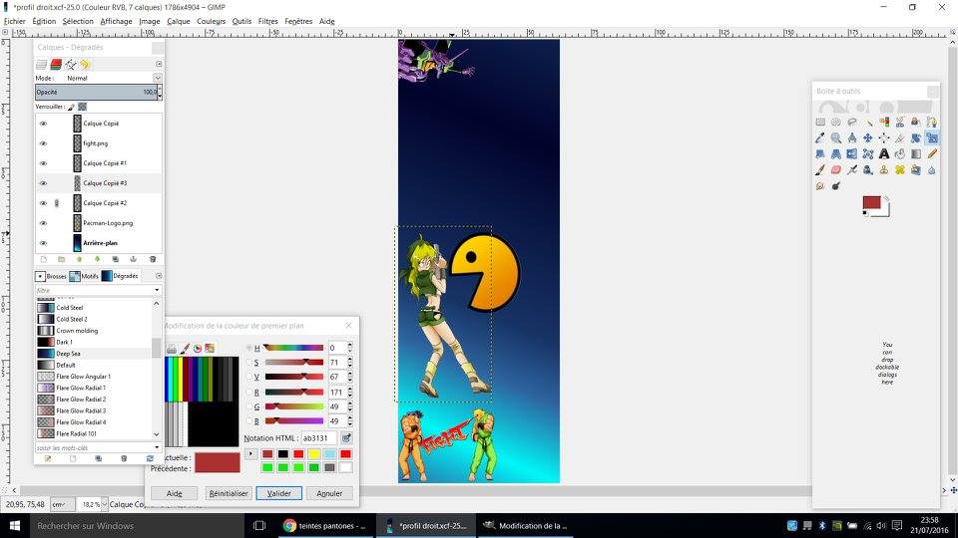Select the Clone stamp tool

(884, 169)
